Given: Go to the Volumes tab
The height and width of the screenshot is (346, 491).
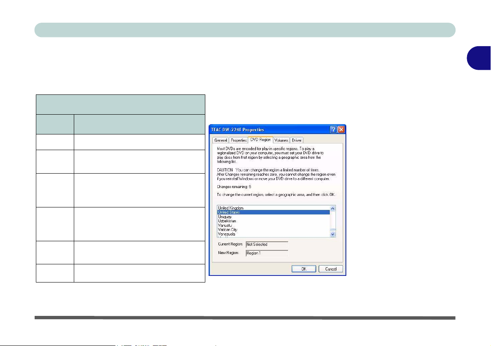Looking at the screenshot, I should [281, 140].
